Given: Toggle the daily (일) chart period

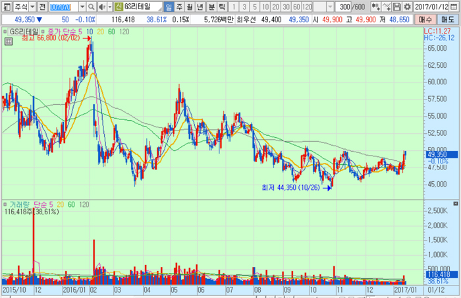Looking at the screenshot, I should point(169,7).
